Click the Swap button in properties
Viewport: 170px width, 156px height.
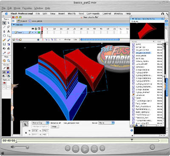point(55,126)
